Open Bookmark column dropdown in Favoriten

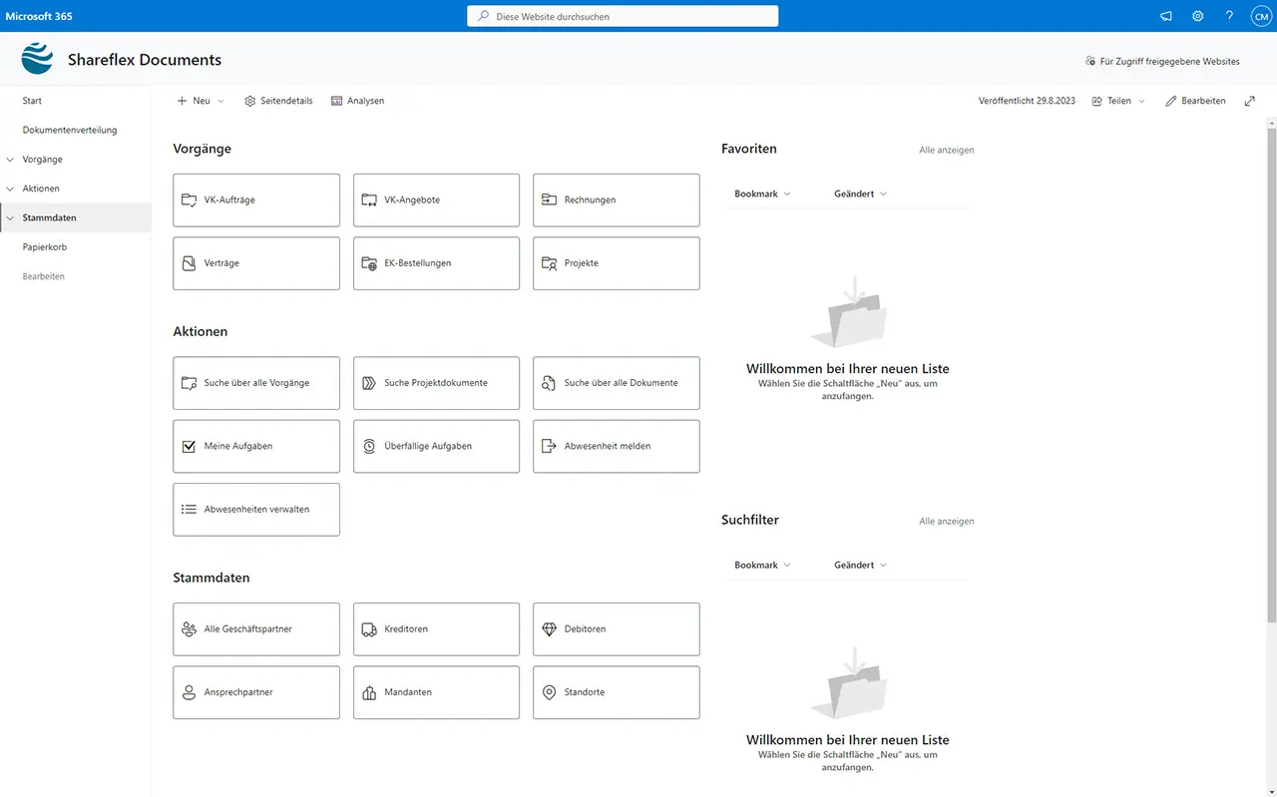click(x=762, y=194)
